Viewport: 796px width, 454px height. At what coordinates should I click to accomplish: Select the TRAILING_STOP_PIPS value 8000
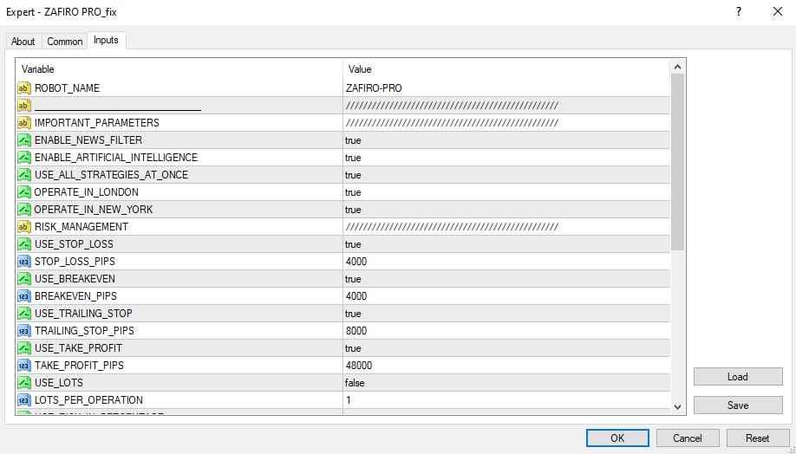[x=506, y=330]
